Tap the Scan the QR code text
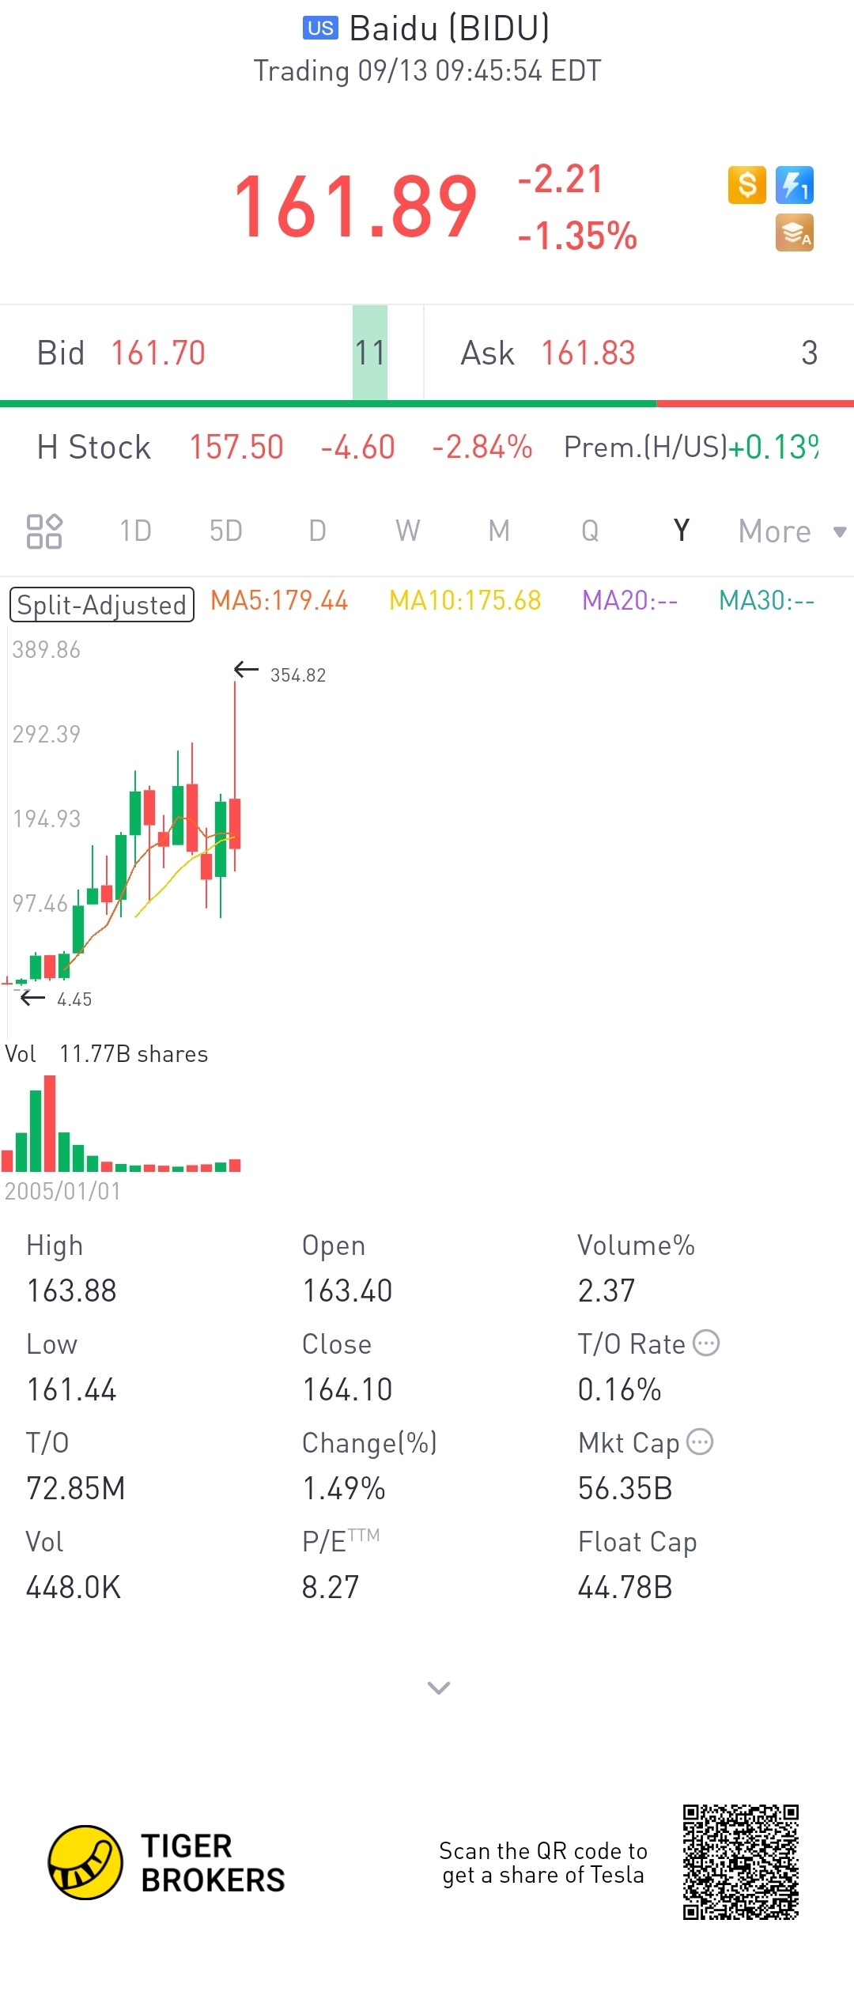This screenshot has height=1999, width=854. pyautogui.click(x=543, y=1863)
